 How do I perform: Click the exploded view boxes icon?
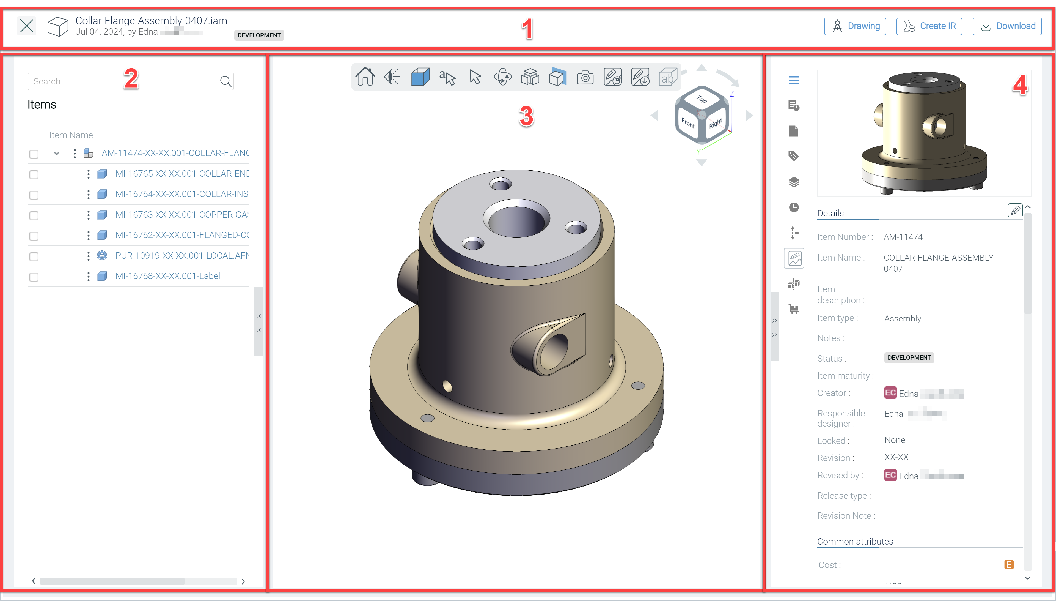[x=530, y=77]
